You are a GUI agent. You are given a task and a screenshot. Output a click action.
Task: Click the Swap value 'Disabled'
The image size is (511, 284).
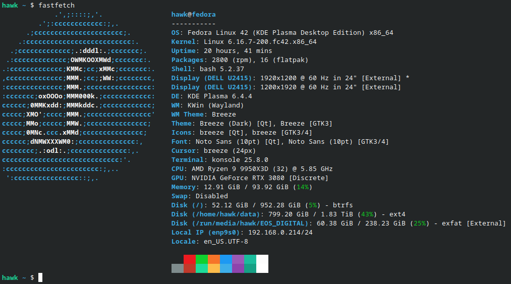click(212, 196)
